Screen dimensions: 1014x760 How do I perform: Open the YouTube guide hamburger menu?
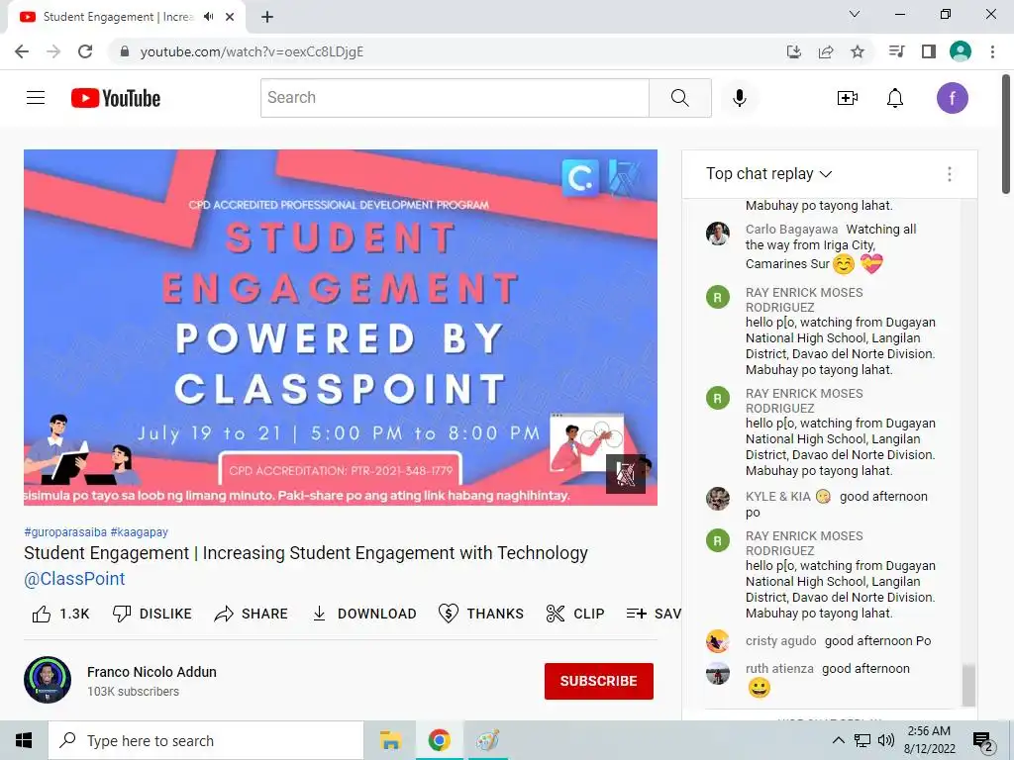tap(36, 98)
